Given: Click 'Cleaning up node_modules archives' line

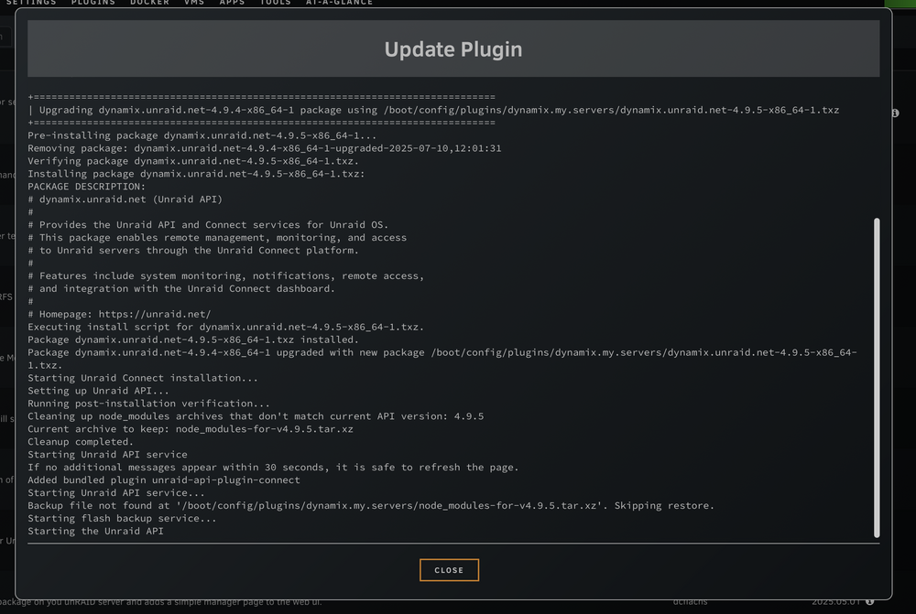Looking at the screenshot, I should coord(256,416).
